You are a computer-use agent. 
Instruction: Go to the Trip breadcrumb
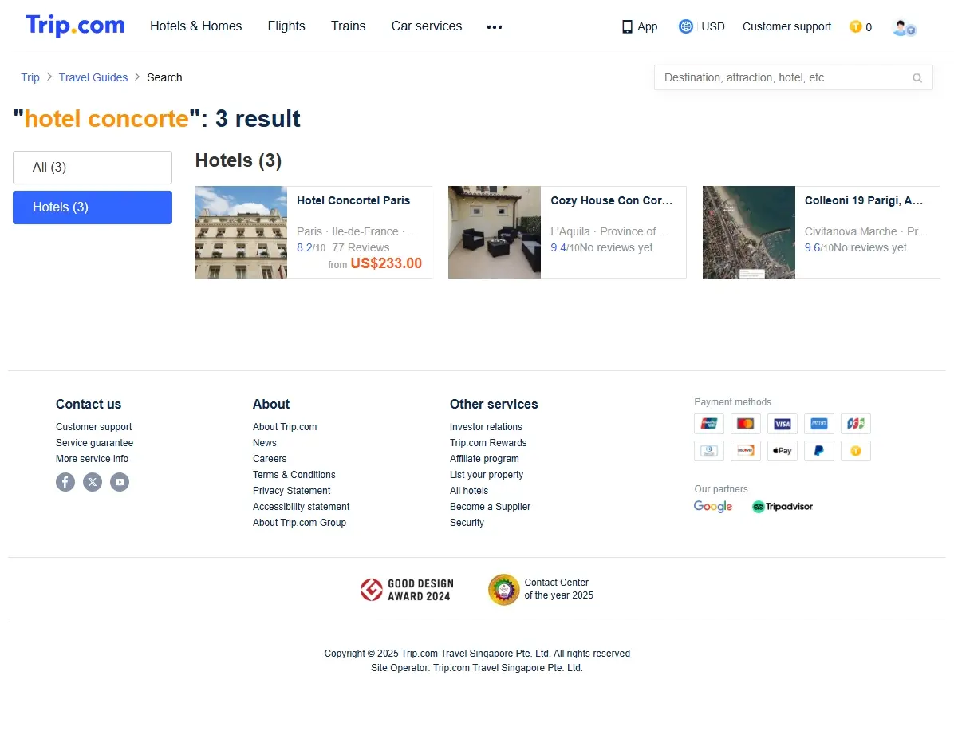pyautogui.click(x=30, y=77)
